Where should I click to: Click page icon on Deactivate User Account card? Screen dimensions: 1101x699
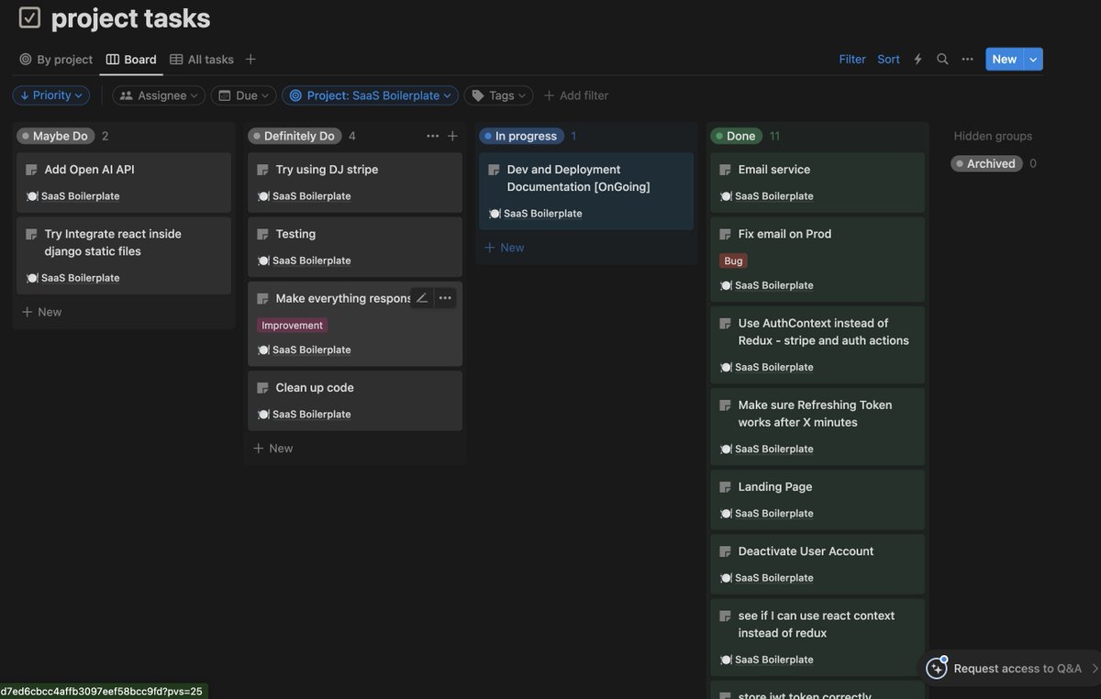725,551
